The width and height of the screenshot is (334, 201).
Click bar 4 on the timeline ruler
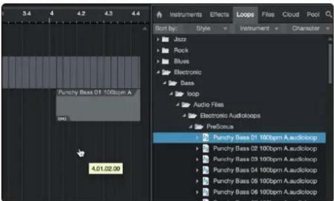(x=51, y=13)
